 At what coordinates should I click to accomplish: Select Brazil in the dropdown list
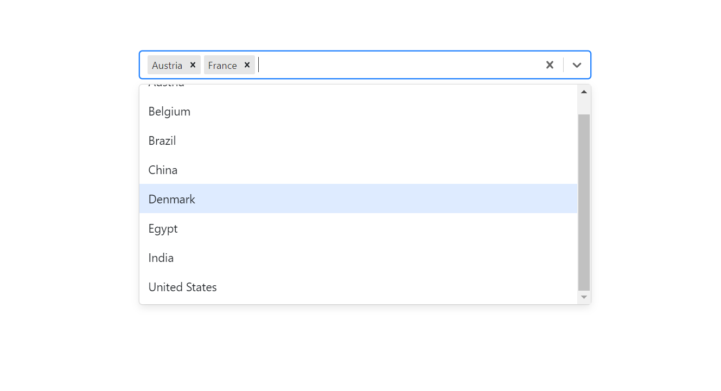click(x=162, y=140)
